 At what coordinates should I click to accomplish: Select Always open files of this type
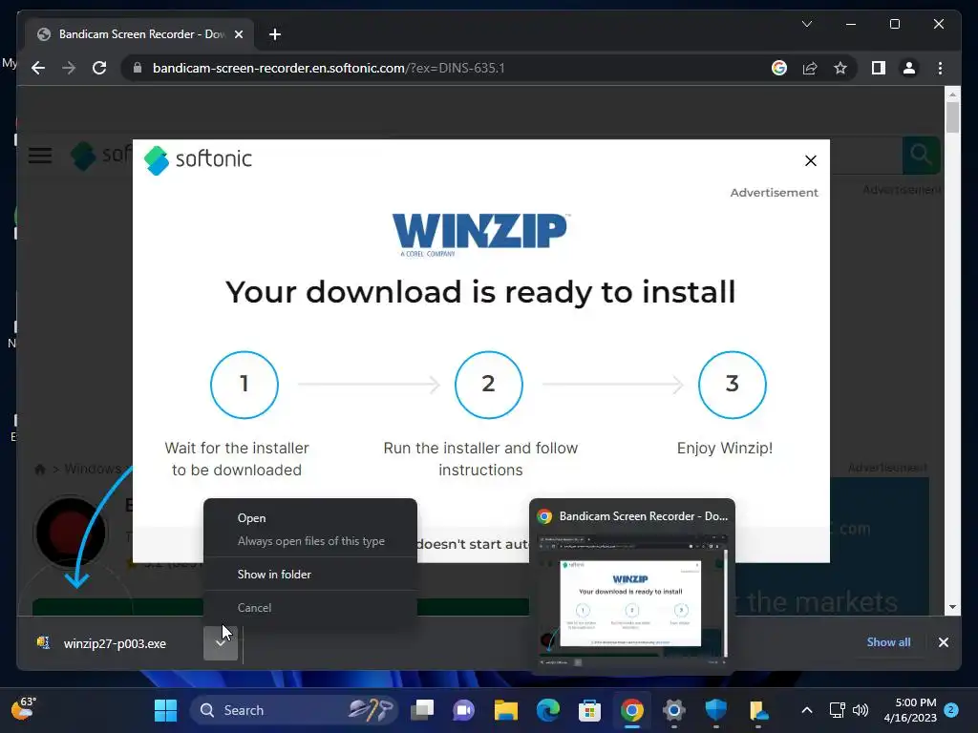pyautogui.click(x=310, y=541)
